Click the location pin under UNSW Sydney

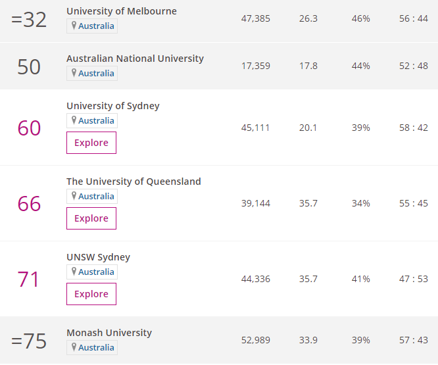tap(74, 272)
